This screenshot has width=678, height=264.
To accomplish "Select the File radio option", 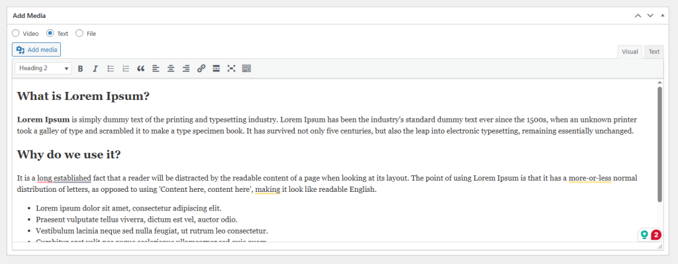I will pos(79,33).
